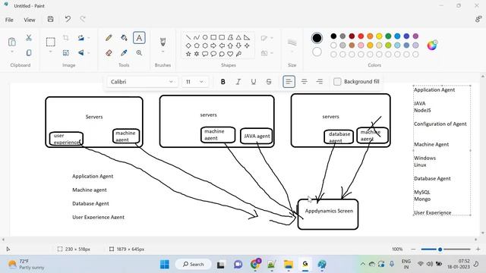This screenshot has height=273, width=486.
Task: Select the Line shape
Action: click(188, 37)
